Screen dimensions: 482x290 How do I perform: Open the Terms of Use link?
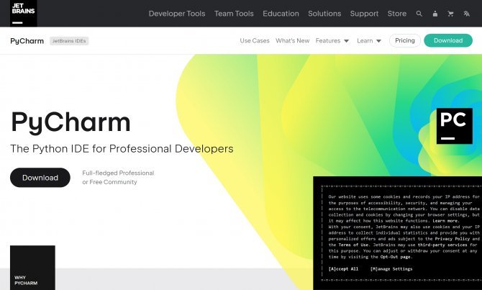coord(353,245)
